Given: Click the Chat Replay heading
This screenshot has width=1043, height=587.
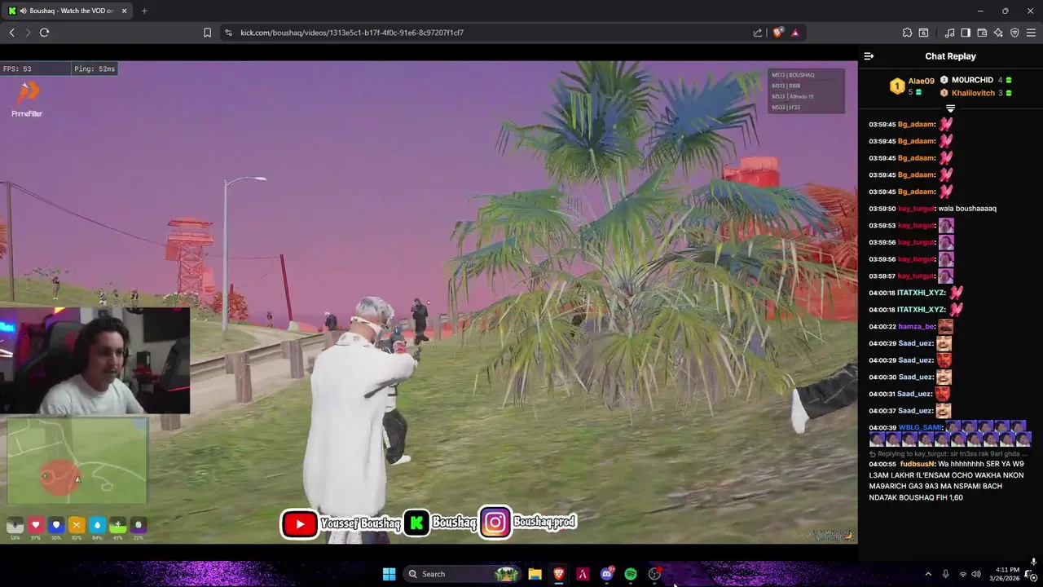Looking at the screenshot, I should click(950, 56).
